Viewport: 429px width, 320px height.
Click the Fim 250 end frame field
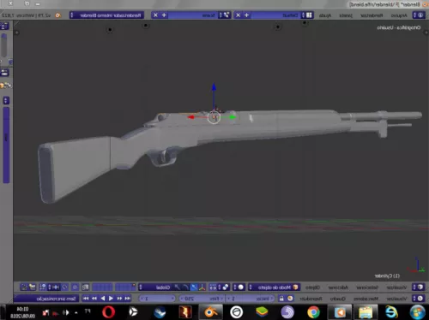202,299
